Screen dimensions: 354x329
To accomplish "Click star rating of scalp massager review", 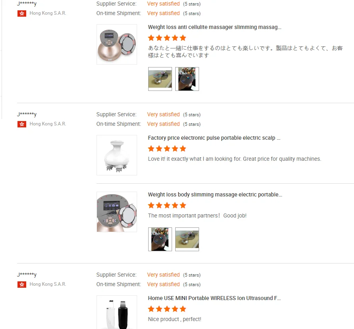I will point(167,148).
